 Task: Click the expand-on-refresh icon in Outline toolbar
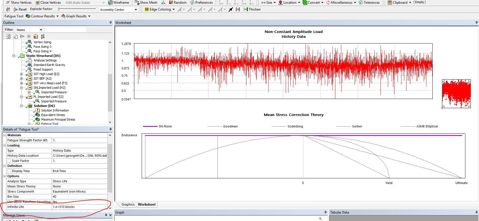22,36
